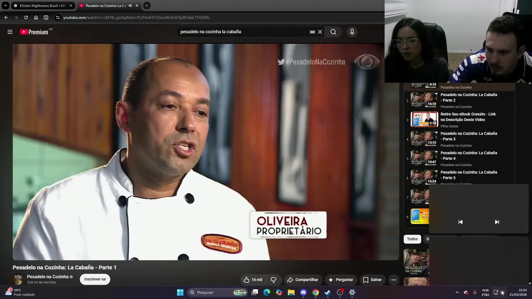The width and height of the screenshot is (532, 299).
Task: Close the Kitchen Nightmares Brazil tab
Action: [x=71, y=6]
